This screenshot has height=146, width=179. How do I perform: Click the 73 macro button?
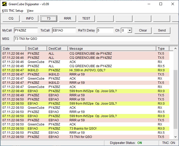pos(49,18)
